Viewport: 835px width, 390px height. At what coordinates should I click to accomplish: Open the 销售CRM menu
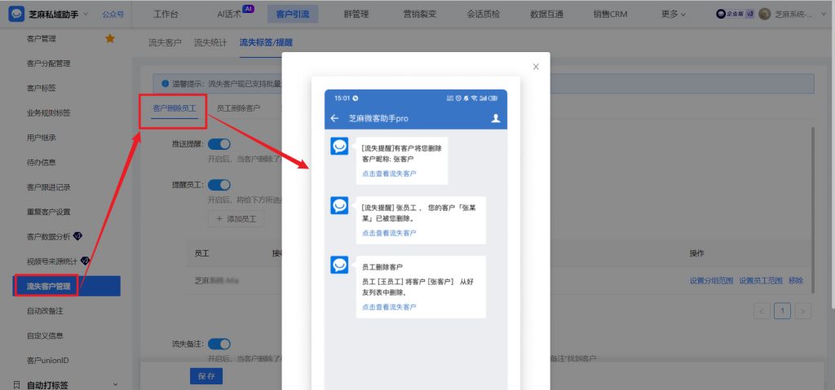click(610, 15)
